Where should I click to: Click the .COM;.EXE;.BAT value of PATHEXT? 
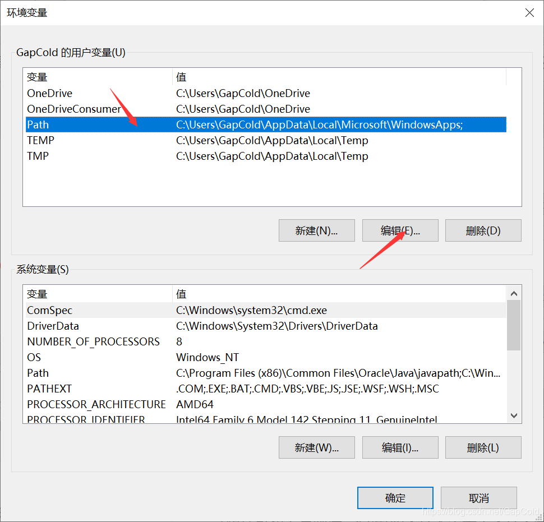(307, 389)
